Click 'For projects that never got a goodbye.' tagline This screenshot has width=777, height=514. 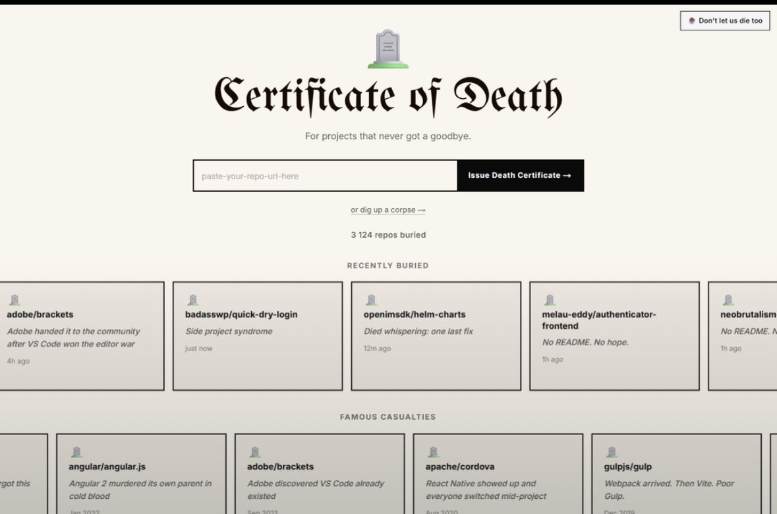(x=388, y=136)
